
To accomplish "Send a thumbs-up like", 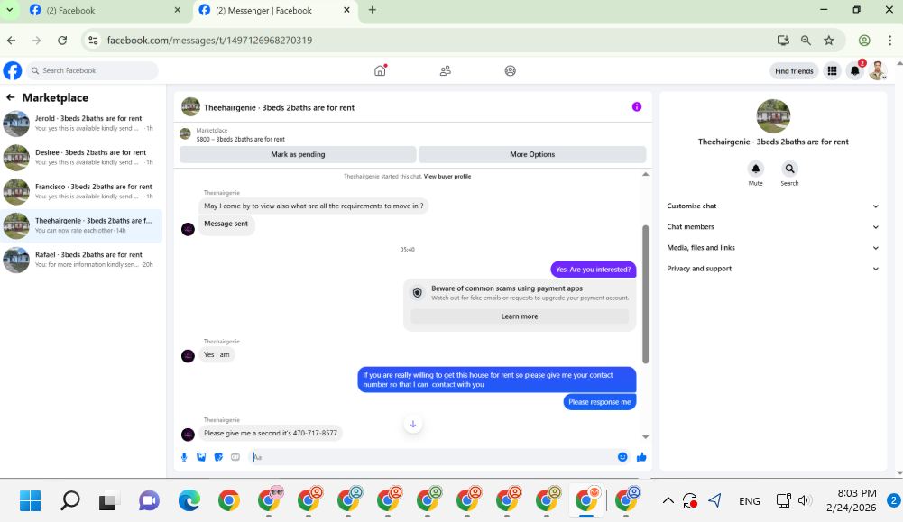I will tap(641, 457).
